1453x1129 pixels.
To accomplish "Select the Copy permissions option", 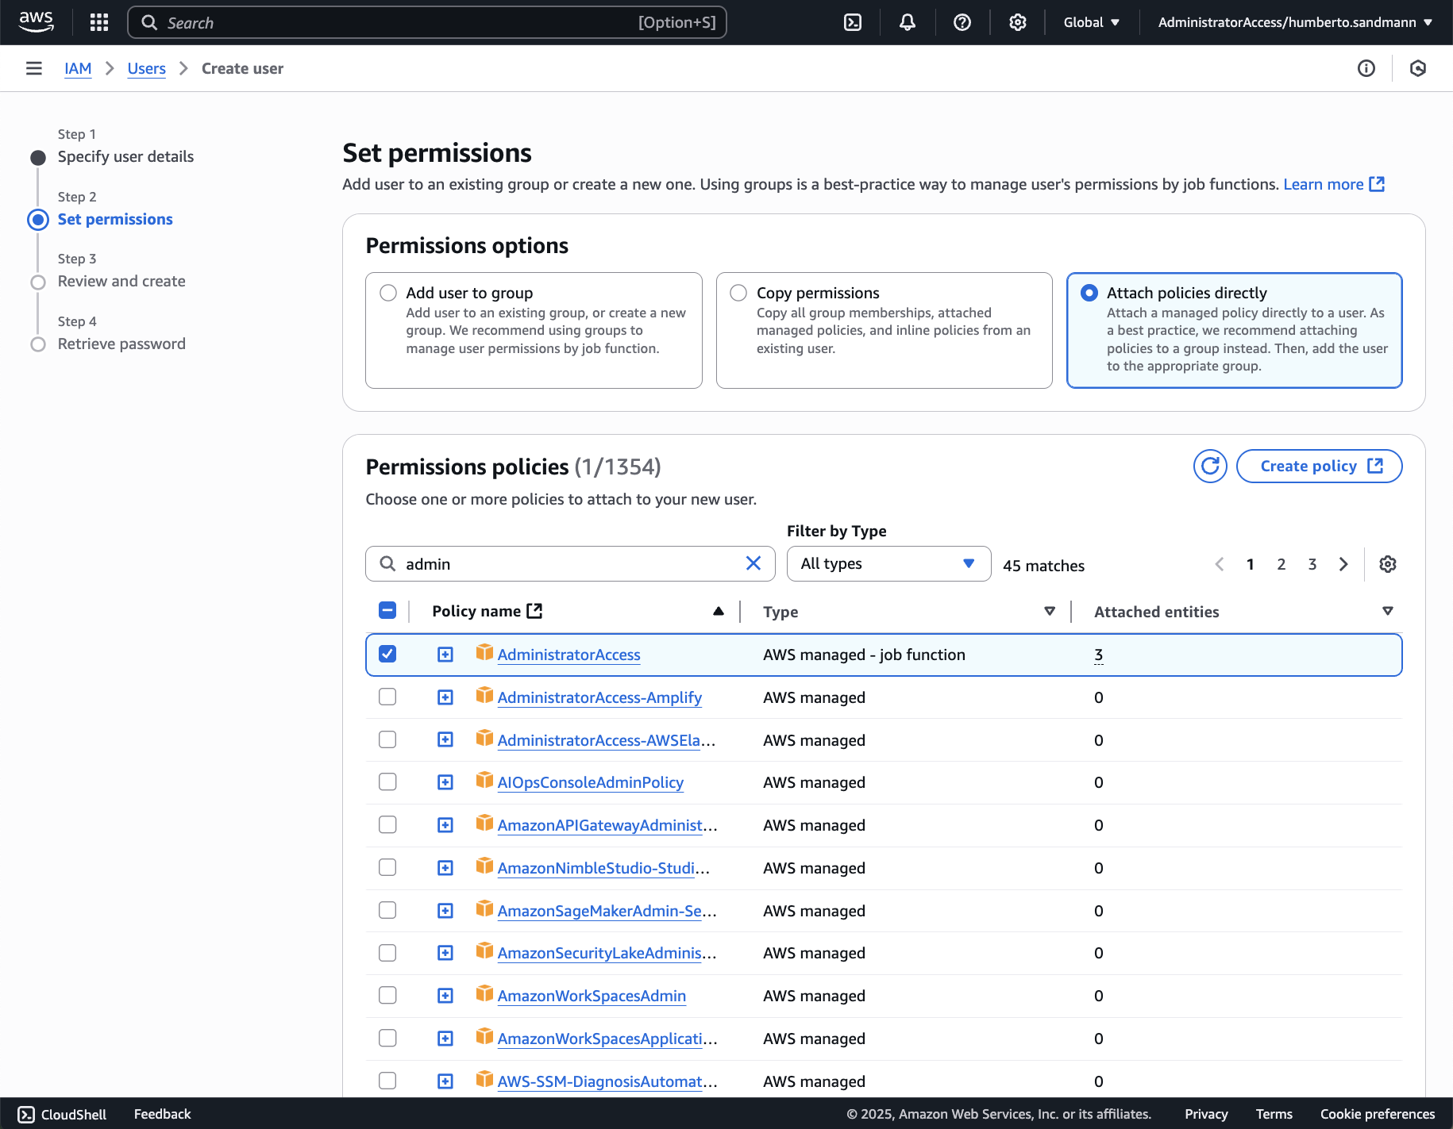I will click(x=738, y=293).
